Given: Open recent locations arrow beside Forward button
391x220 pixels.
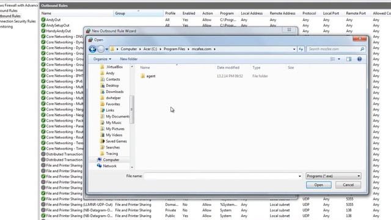Looking at the screenshot, I should (107, 49).
